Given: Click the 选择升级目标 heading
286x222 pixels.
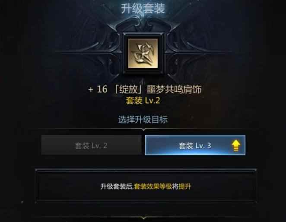Looking at the screenshot, I should (143, 120).
